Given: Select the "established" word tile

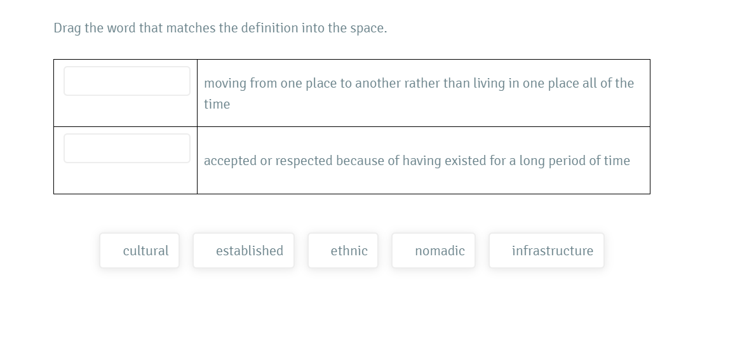Looking at the screenshot, I should 243,251.
